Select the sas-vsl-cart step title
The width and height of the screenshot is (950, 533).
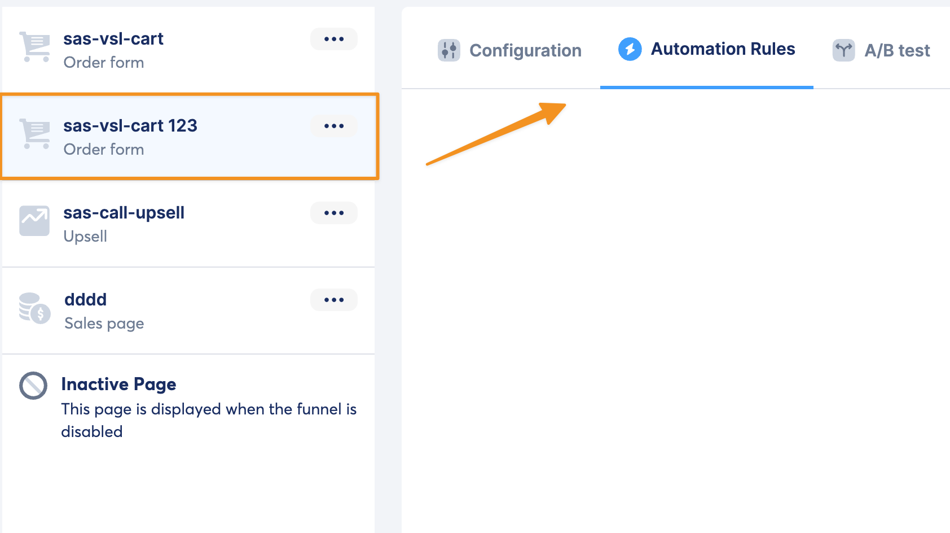coord(113,38)
